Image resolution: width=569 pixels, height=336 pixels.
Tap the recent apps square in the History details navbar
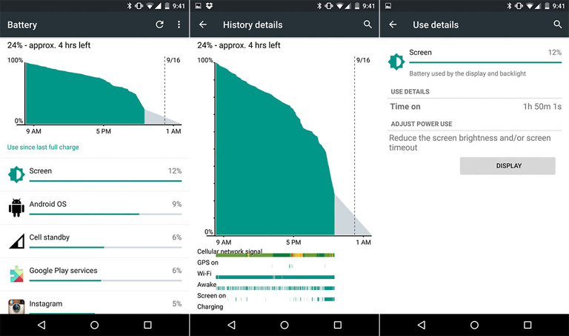[338, 325]
